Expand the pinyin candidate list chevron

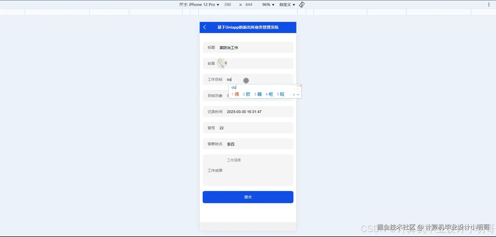click(x=298, y=95)
